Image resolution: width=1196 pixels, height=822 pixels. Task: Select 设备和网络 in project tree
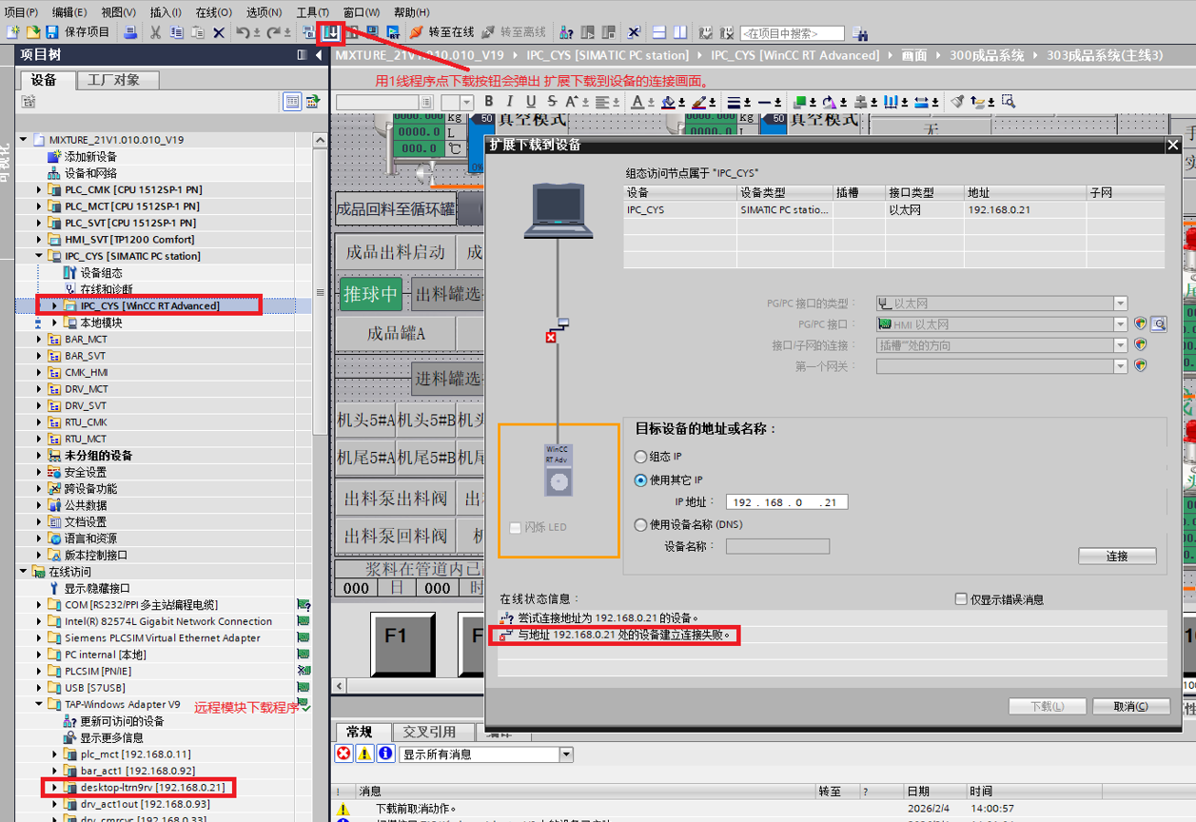pyautogui.click(x=90, y=173)
